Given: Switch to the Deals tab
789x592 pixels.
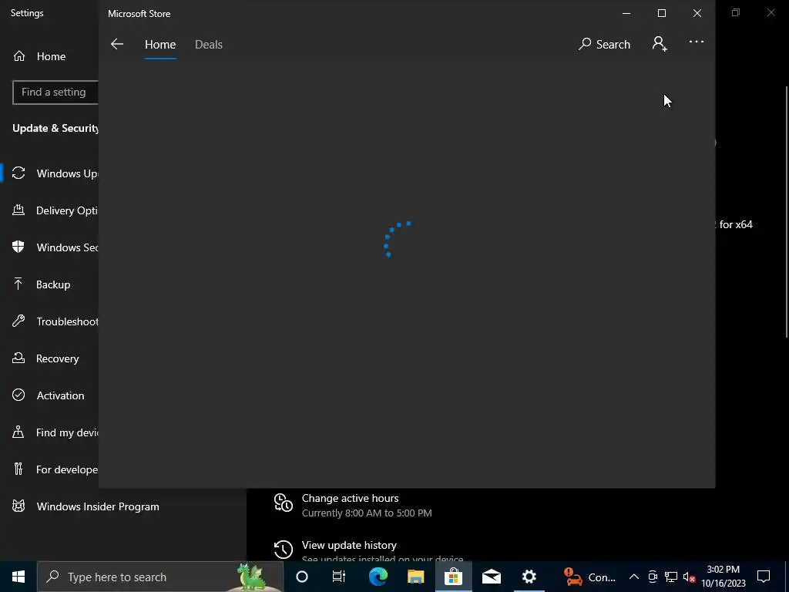Looking at the screenshot, I should [208, 44].
